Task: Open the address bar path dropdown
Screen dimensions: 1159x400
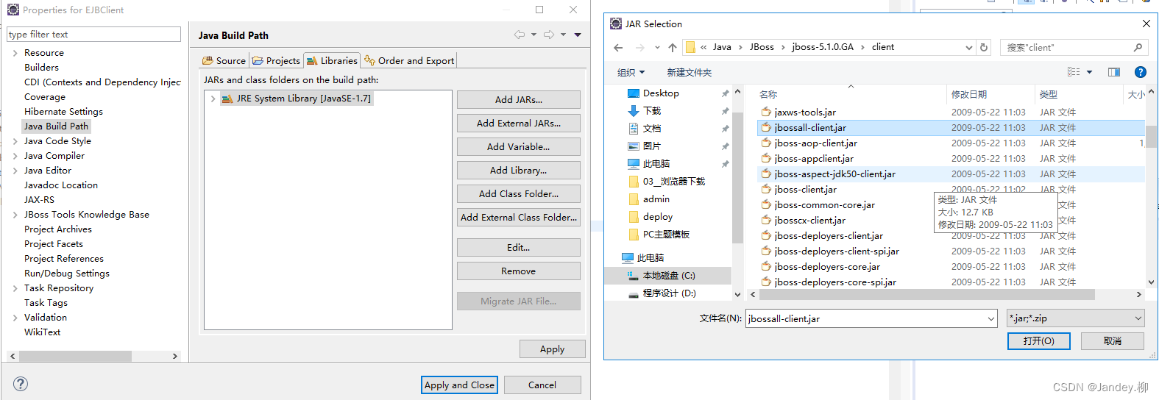Action: click(x=968, y=47)
